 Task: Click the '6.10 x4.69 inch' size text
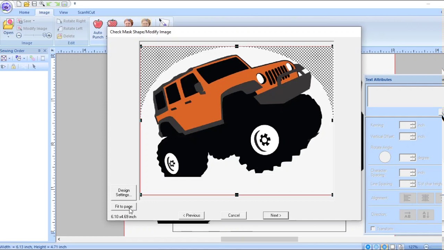[123, 217]
